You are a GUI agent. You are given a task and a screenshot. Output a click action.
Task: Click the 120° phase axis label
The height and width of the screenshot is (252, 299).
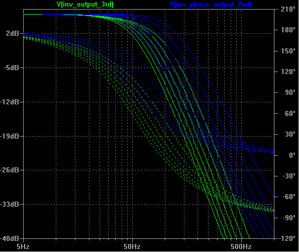tap(288, 72)
